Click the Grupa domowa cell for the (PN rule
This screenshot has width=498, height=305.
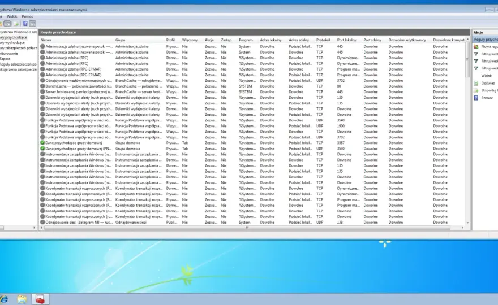coord(128,149)
